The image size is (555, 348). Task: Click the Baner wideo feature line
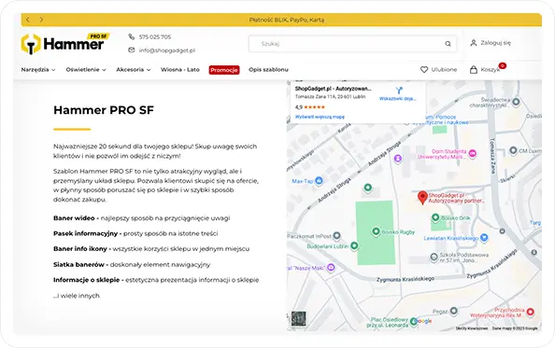(x=142, y=218)
